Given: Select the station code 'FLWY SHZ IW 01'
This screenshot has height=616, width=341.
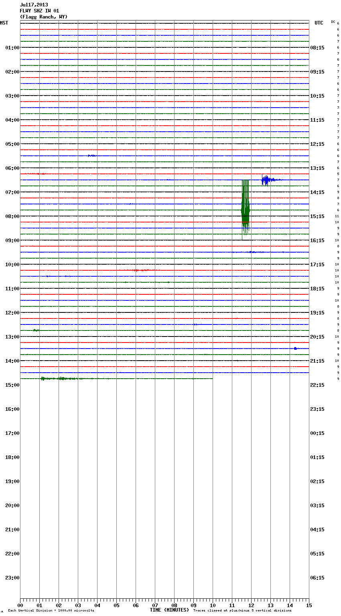Looking at the screenshot, I should pyautogui.click(x=39, y=11).
